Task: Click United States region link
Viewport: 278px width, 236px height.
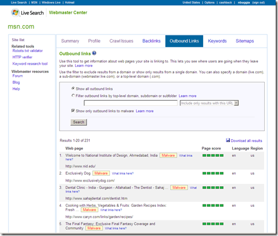Action: coord(191,2)
